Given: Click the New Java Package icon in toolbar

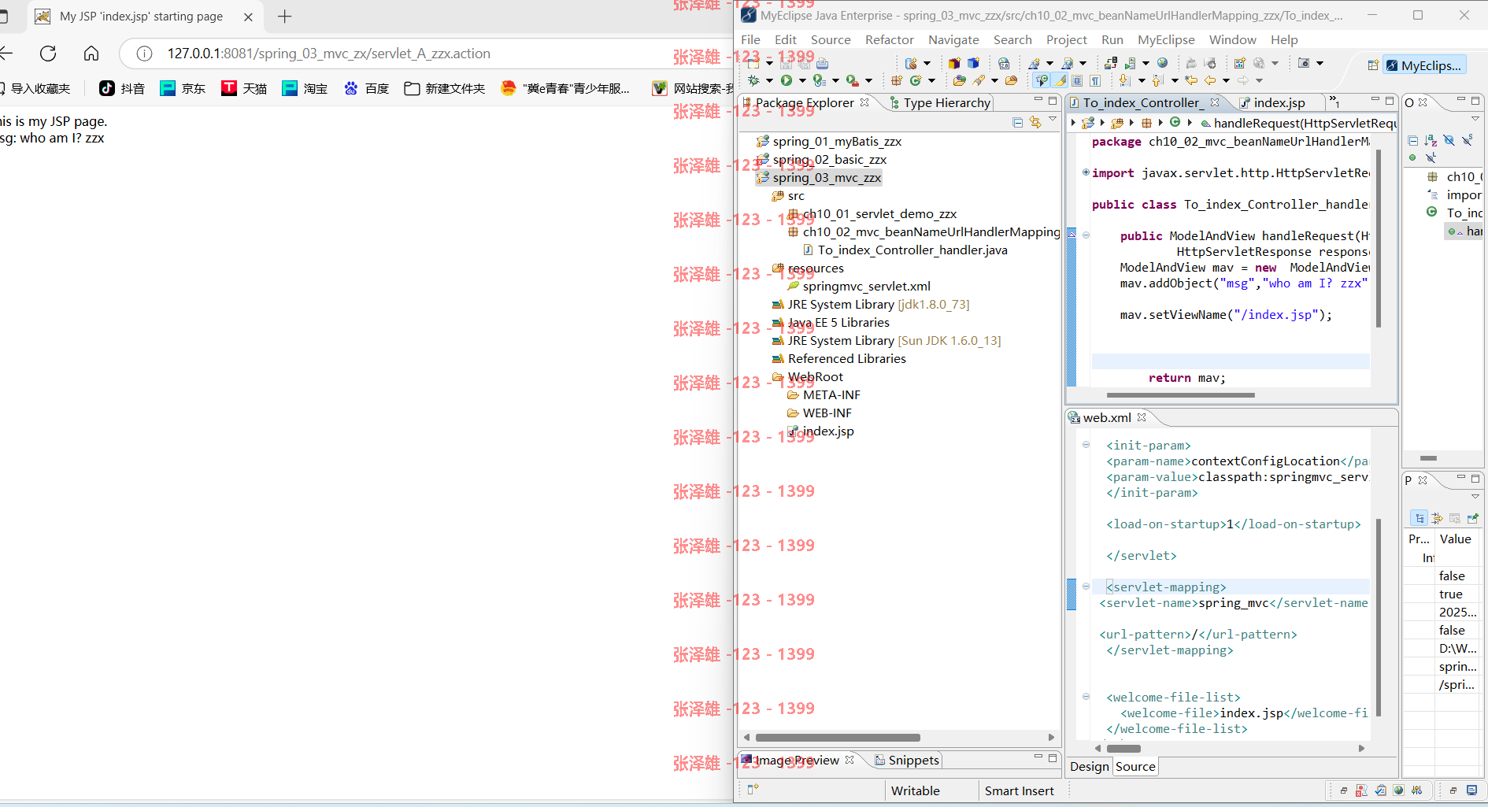Looking at the screenshot, I should [x=896, y=80].
